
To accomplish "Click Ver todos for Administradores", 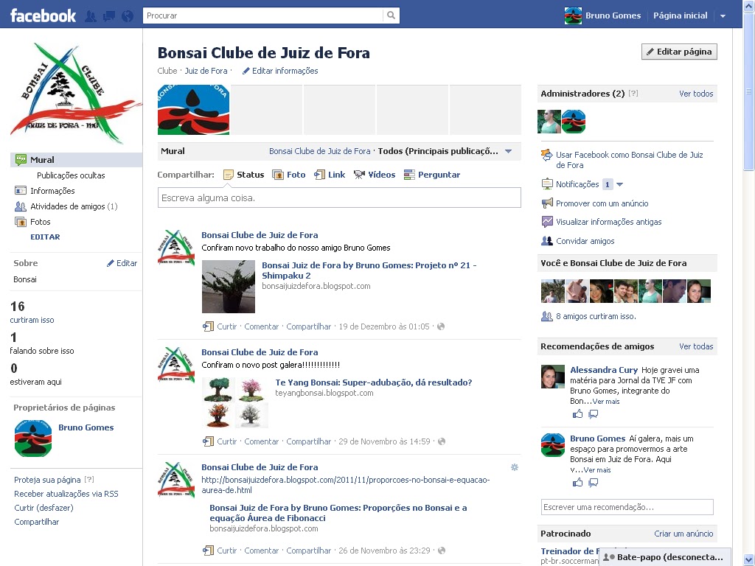I will [696, 94].
